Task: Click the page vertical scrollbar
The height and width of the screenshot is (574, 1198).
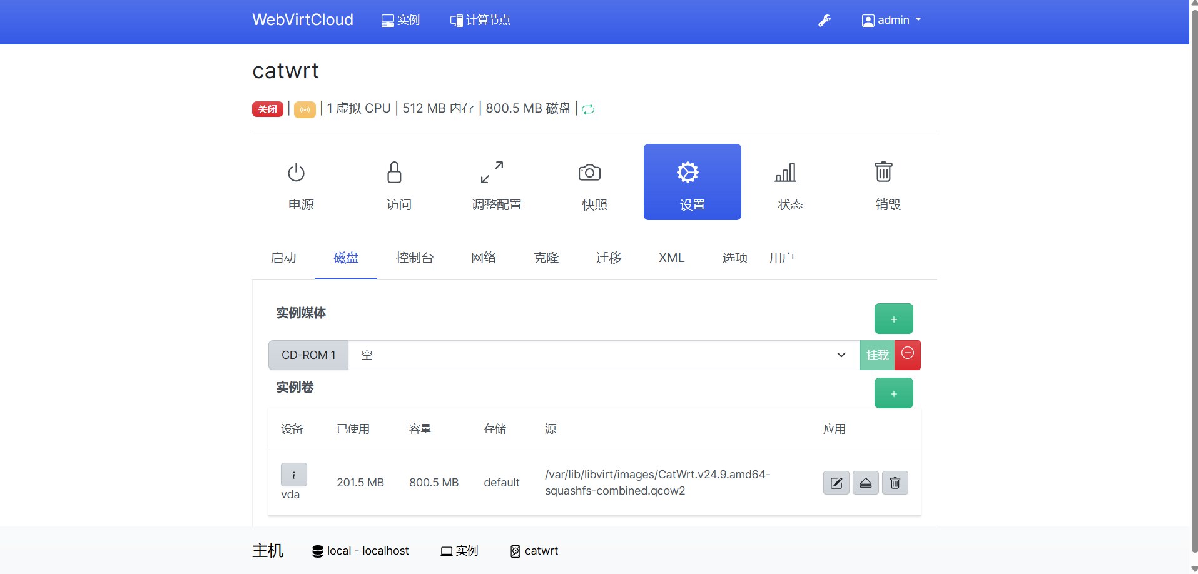Action: tap(1194, 281)
